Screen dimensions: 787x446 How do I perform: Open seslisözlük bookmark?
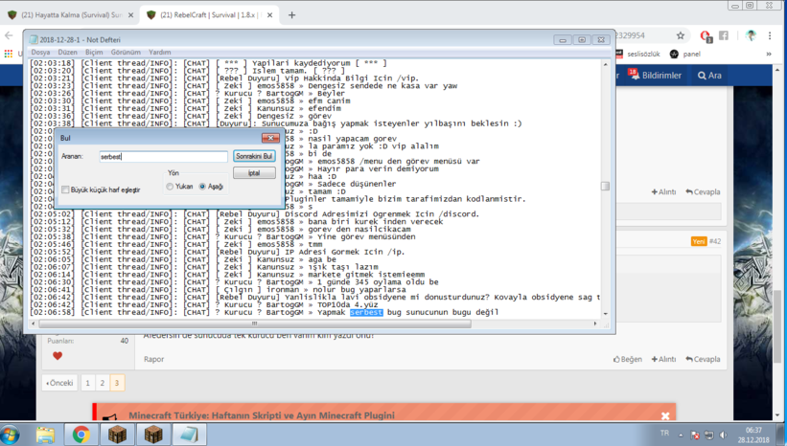point(637,55)
